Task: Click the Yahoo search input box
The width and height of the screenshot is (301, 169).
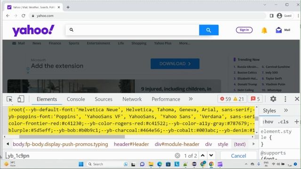Action: point(132,30)
